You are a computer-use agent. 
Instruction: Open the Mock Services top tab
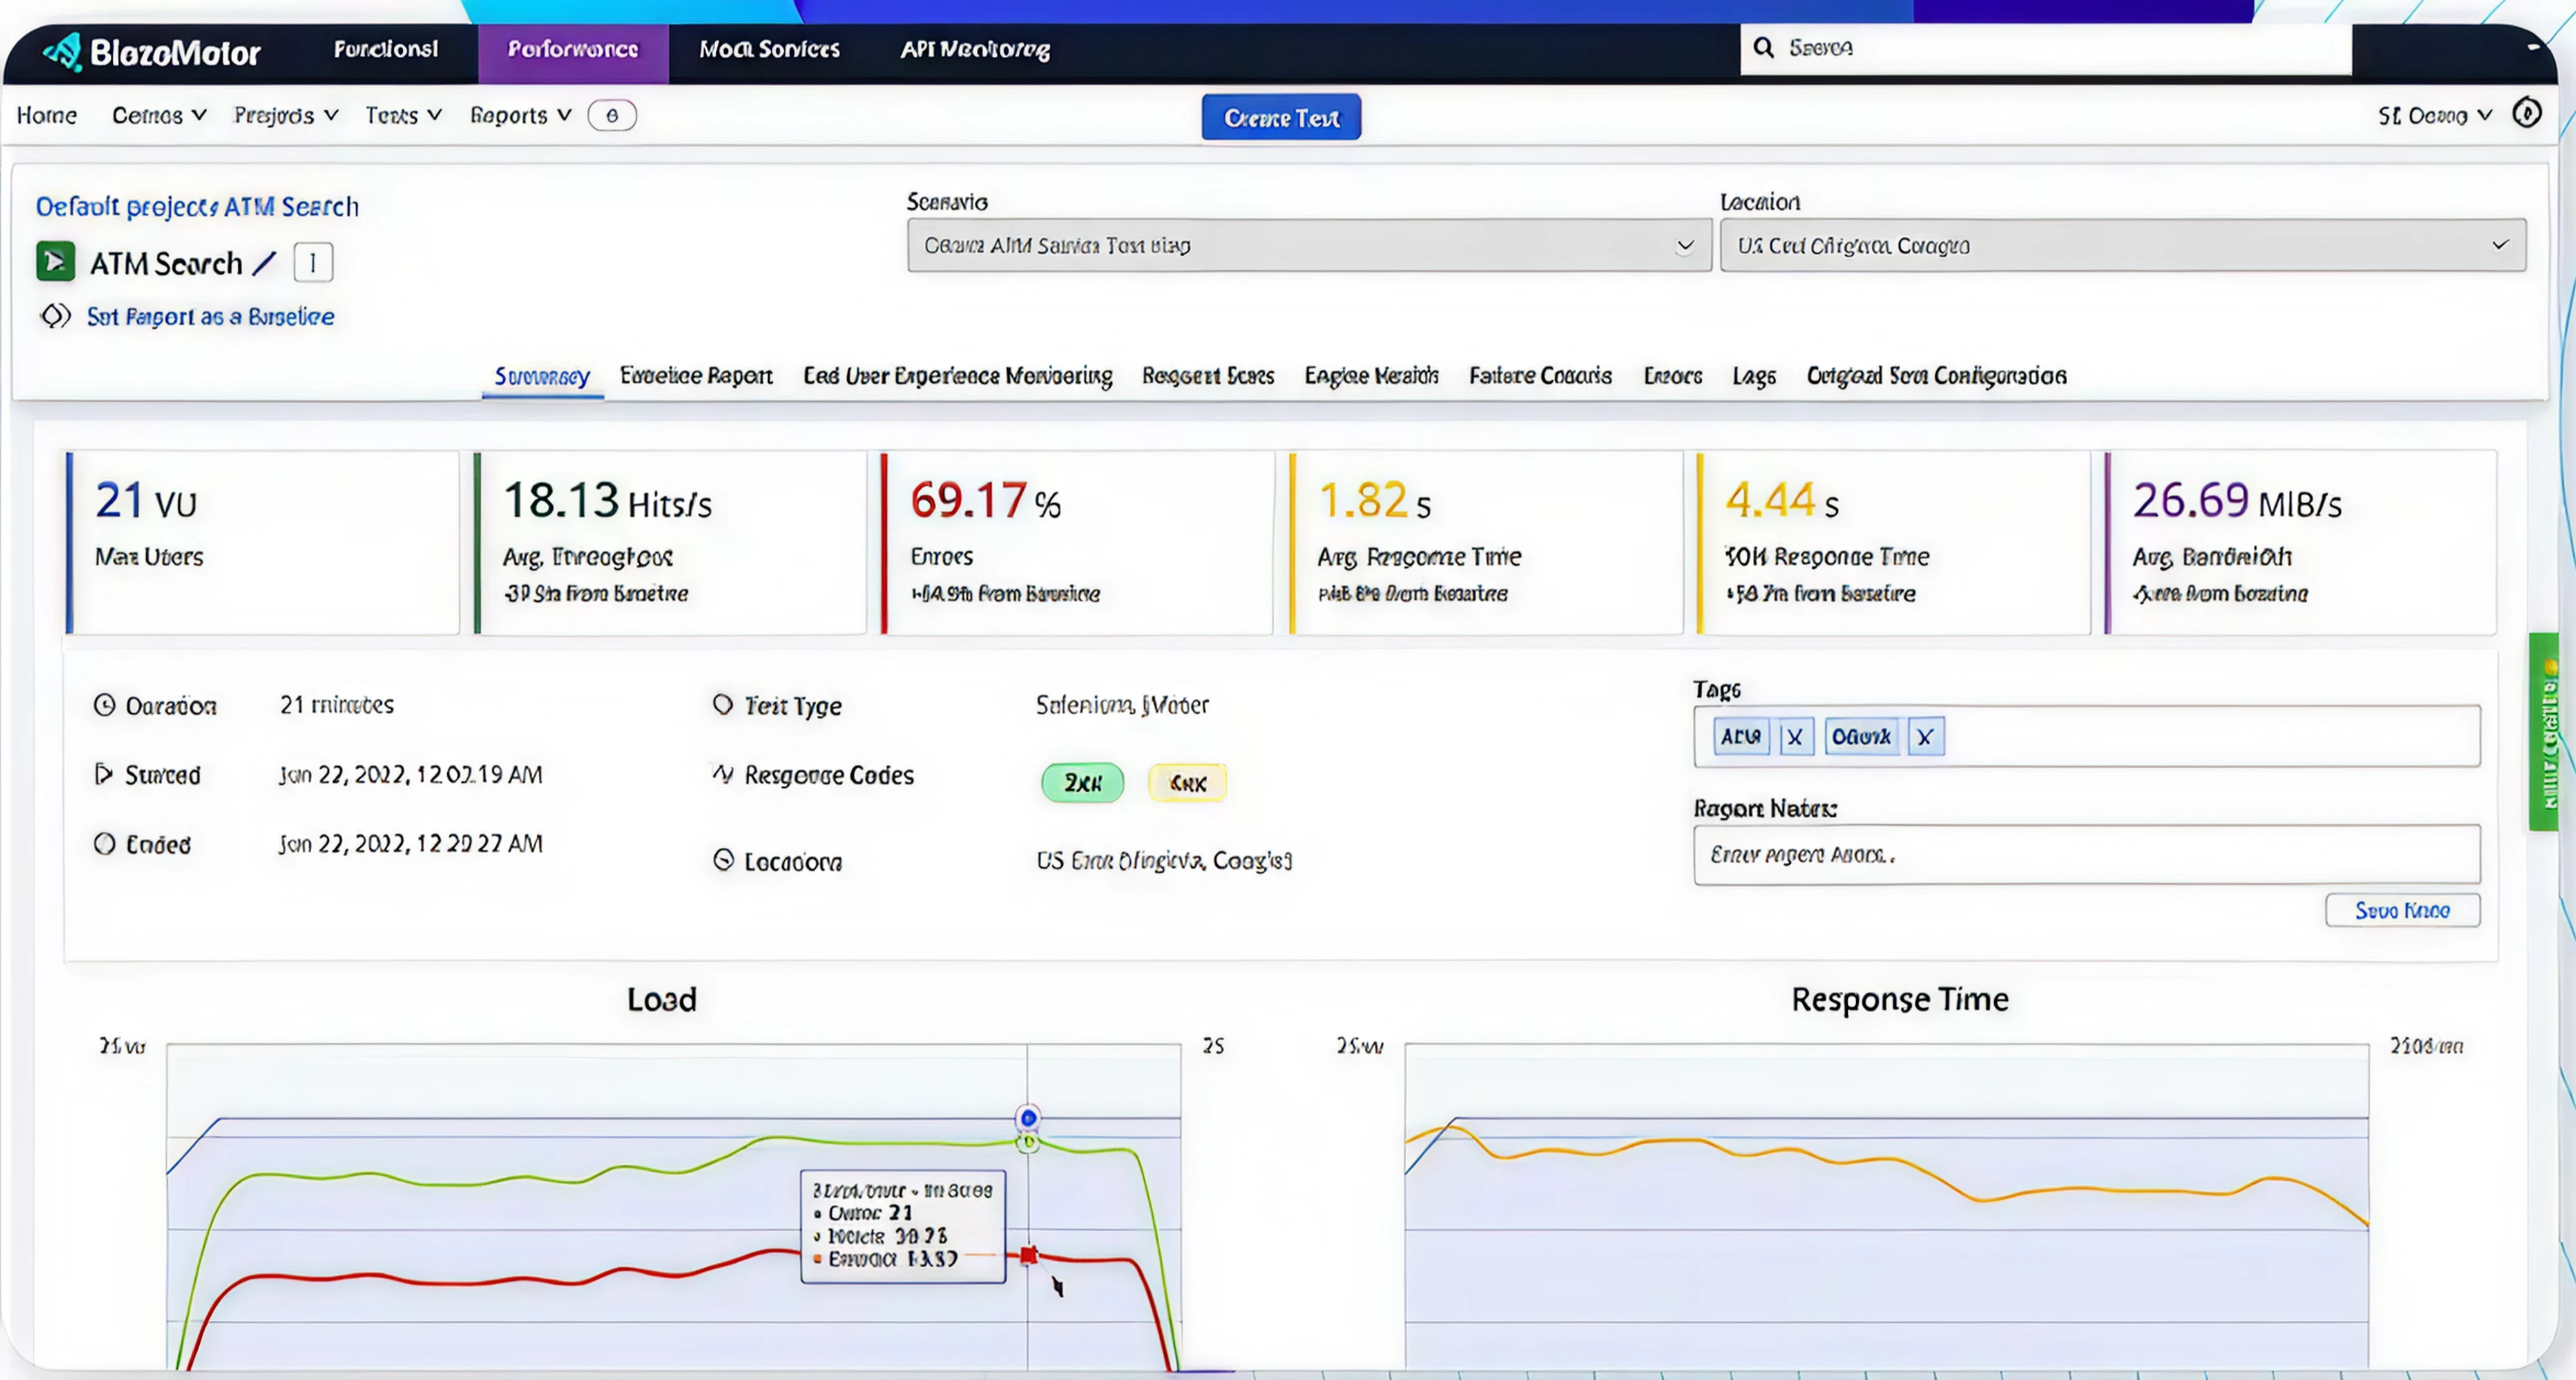(x=769, y=50)
